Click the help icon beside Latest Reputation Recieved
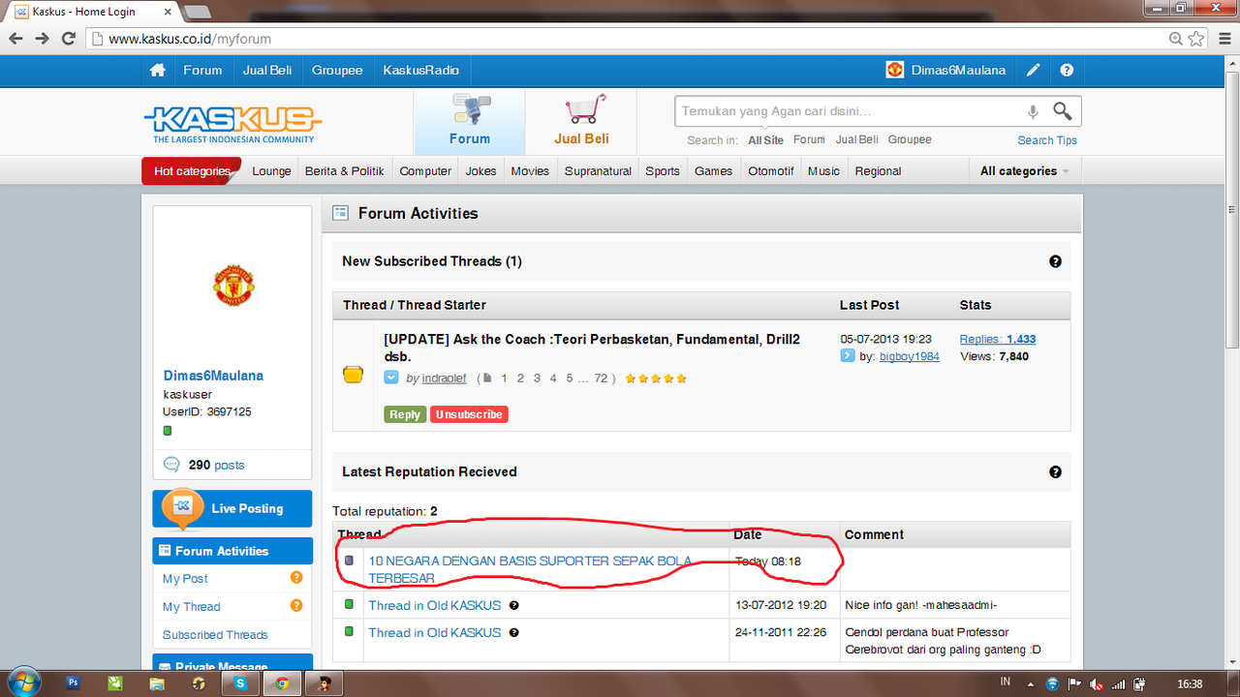This screenshot has height=697, width=1240. pyautogui.click(x=1055, y=472)
